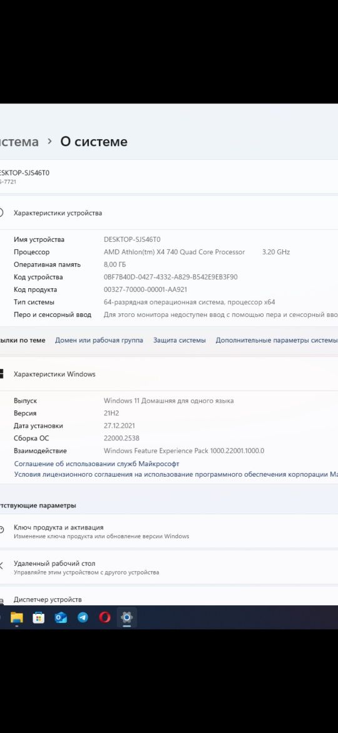Screen dimensions: 338x733
Task: Select the device ID 0BF7B40D value
Action: (170, 277)
